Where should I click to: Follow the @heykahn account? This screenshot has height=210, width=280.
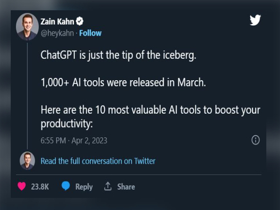90,33
